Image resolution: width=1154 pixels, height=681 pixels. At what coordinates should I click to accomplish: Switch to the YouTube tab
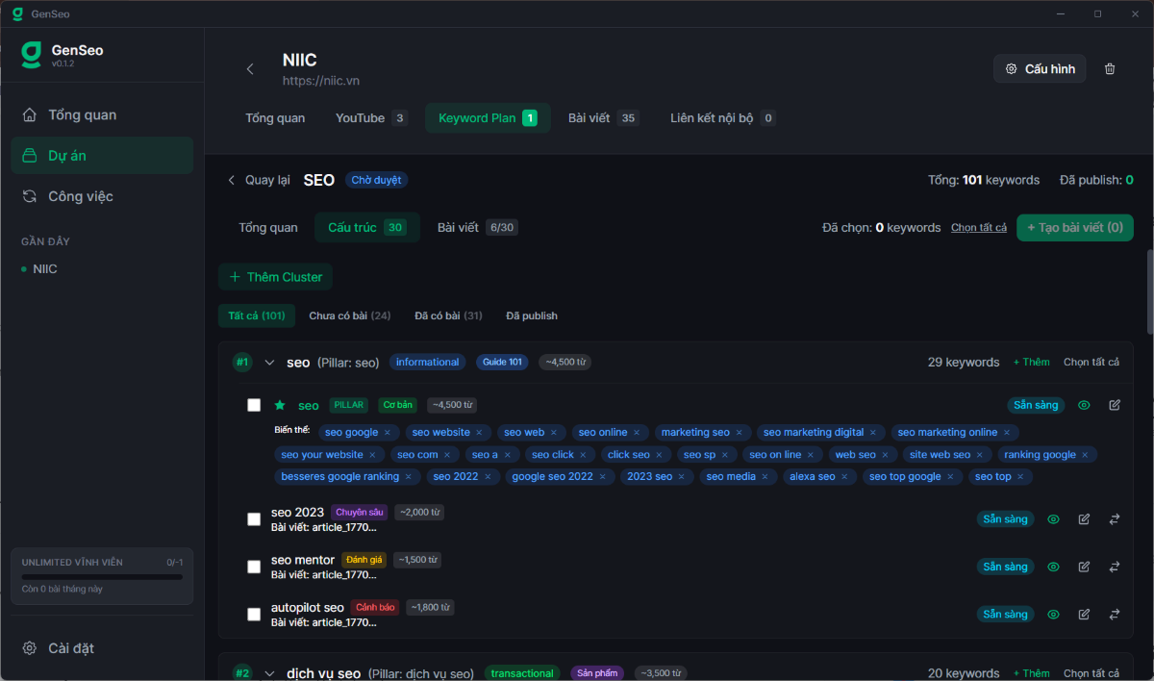pos(362,117)
